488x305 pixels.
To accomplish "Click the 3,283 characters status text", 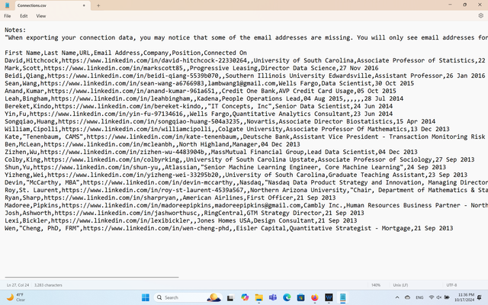I will [48, 284].
